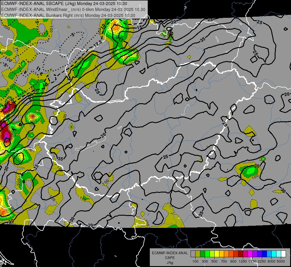
Task: Click the olive swatch after 100
Action: [x=198, y=254]
